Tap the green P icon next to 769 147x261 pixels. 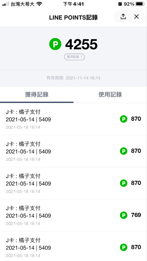(124, 215)
